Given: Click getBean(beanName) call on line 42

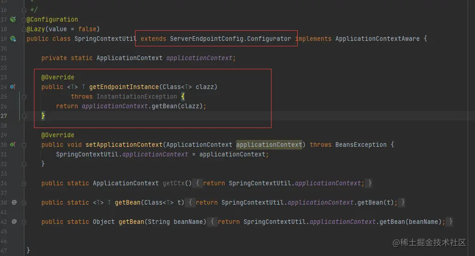Looking at the screenshot, I should click(411, 222).
